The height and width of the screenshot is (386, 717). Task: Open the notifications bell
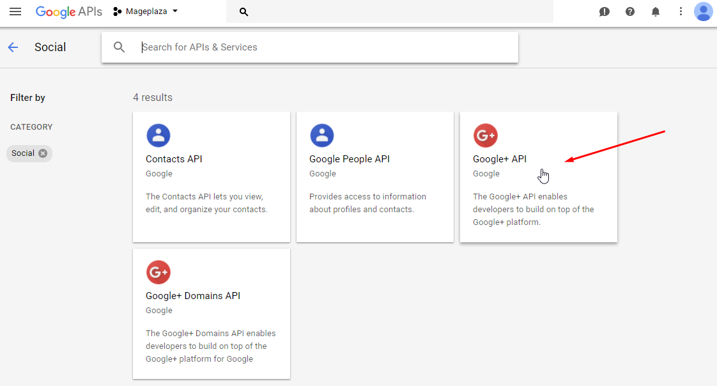coord(656,12)
